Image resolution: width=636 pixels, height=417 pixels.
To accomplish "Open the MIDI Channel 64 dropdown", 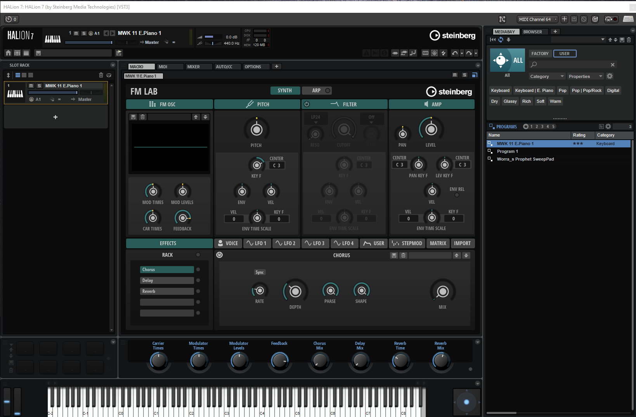I will (537, 19).
